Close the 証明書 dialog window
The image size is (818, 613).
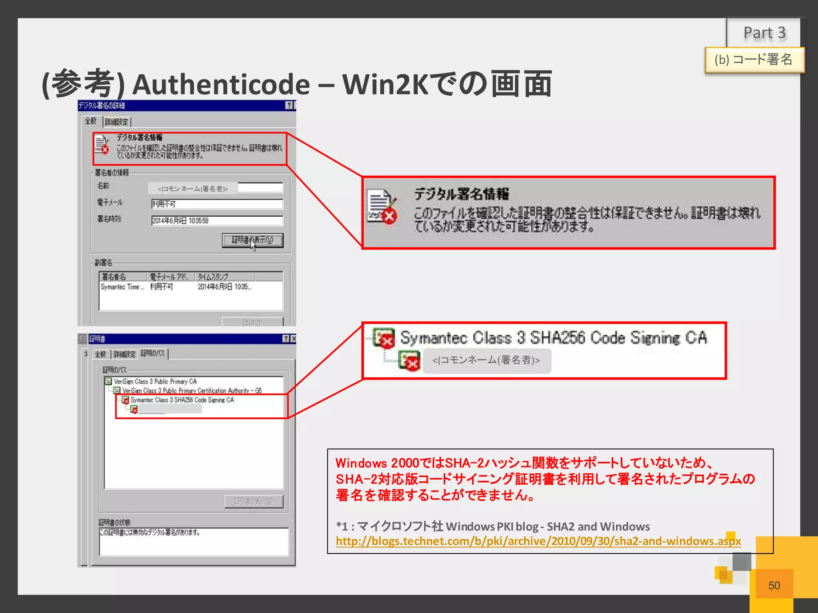294,339
